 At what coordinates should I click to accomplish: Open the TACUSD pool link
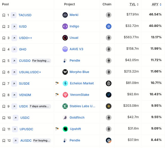tap(25, 15)
